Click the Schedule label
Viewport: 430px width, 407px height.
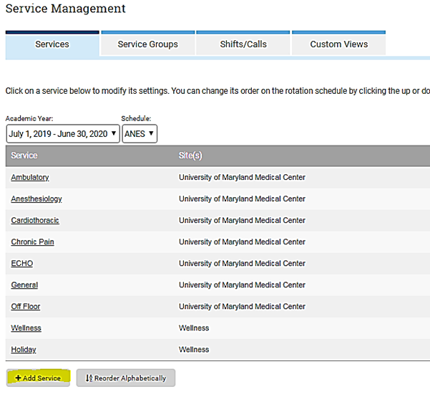tap(136, 119)
